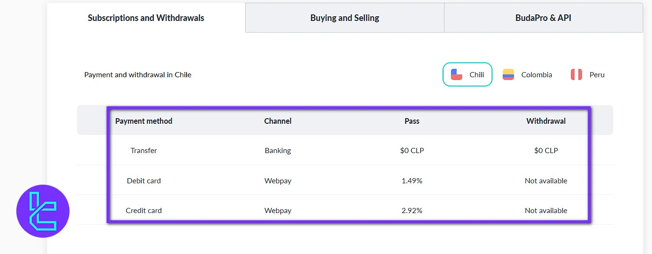Click the Chile flag icon
Viewport: 652px width, 254px height.
pyautogui.click(x=457, y=74)
